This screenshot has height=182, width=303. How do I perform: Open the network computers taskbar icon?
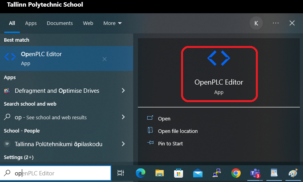(x=217, y=173)
